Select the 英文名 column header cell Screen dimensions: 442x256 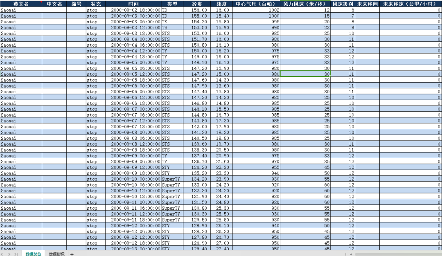pos(21,4)
